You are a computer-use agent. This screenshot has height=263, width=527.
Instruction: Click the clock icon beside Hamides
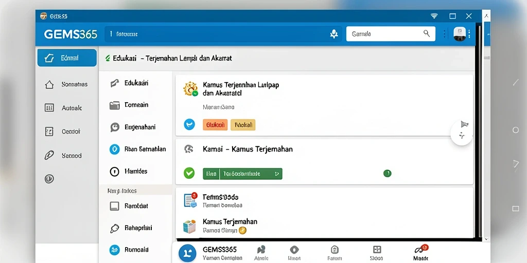coord(115,172)
